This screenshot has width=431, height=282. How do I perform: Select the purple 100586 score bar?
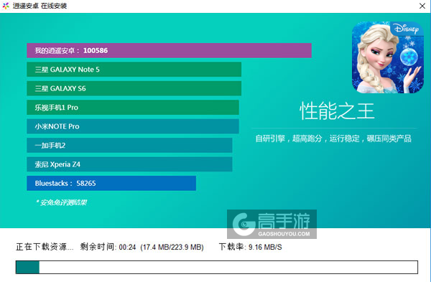pyautogui.click(x=169, y=50)
